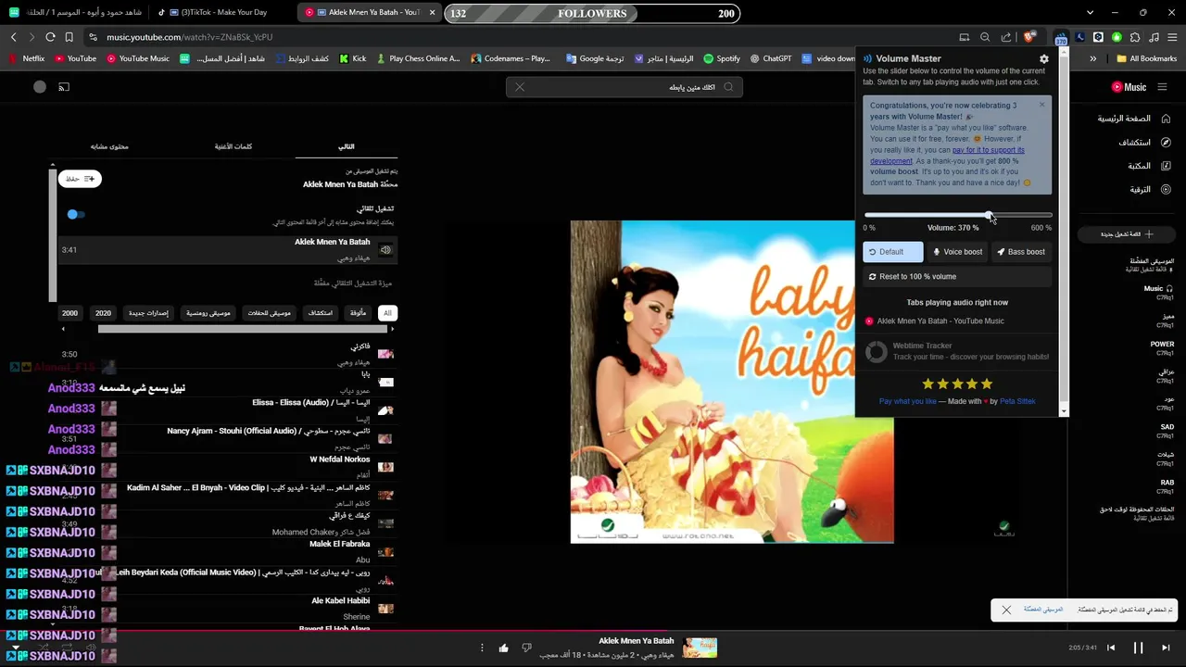The width and height of the screenshot is (1186, 667).
Task: Open the Spotify bookmark
Action: [721, 58]
